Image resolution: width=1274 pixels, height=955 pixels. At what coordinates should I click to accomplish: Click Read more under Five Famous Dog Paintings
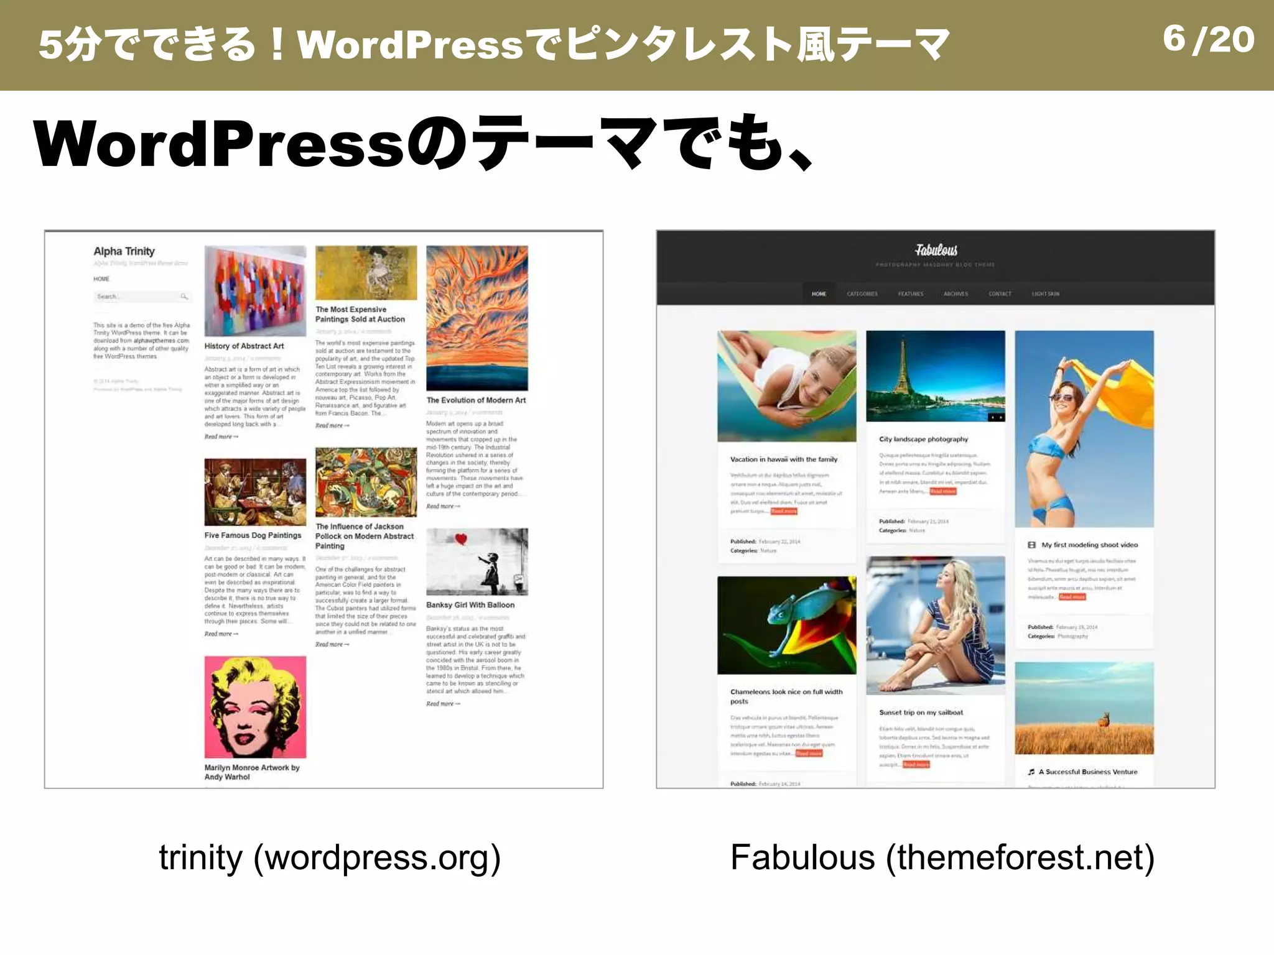click(x=221, y=634)
